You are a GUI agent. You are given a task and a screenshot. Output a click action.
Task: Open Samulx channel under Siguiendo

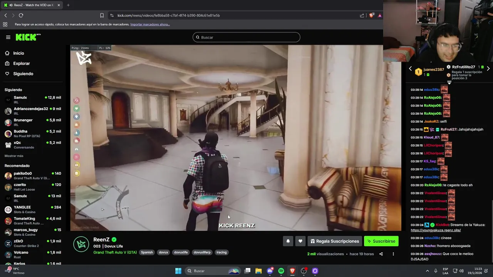tap(34, 100)
